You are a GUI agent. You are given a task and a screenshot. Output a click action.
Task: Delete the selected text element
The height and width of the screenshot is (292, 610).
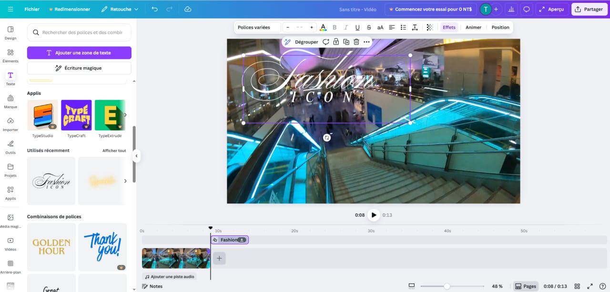[x=356, y=42]
